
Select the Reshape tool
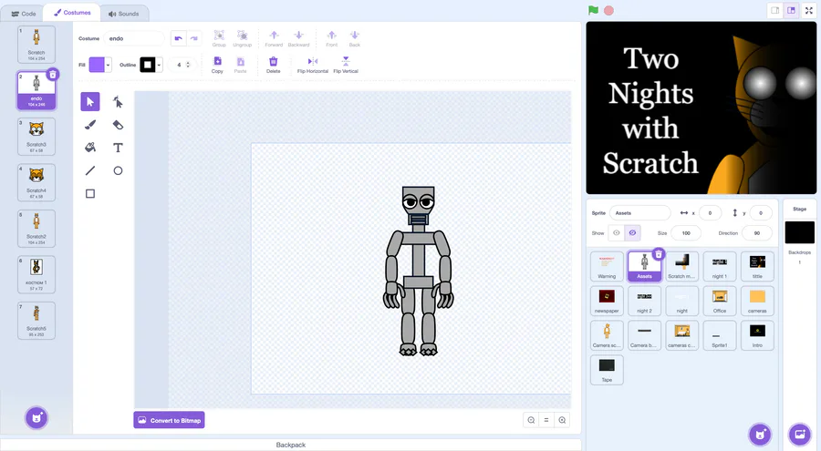[x=118, y=101]
